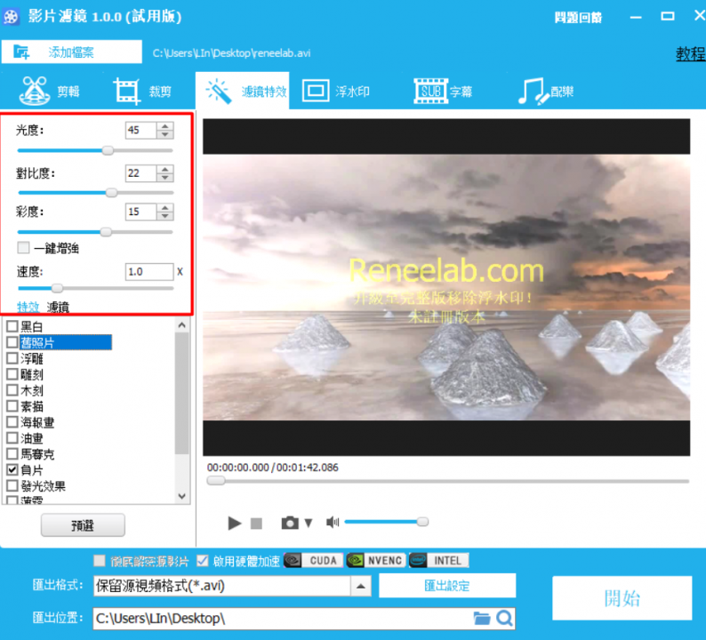The width and height of the screenshot is (706, 640).
Task: Check the 素描 effect
Action: (x=12, y=406)
